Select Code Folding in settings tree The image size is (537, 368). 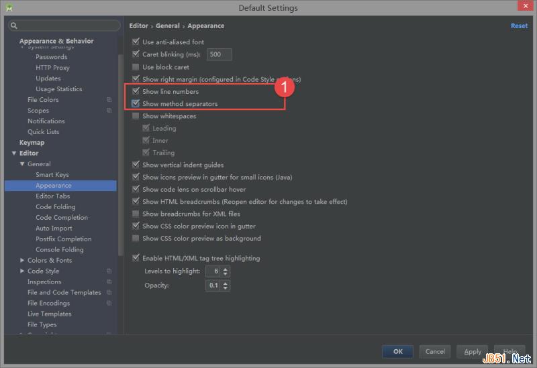click(x=55, y=207)
